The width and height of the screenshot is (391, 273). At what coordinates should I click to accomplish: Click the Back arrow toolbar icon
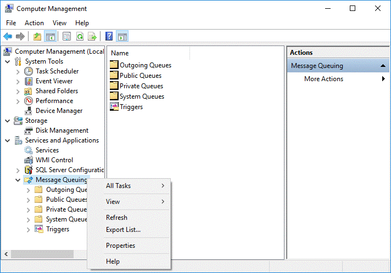8,37
